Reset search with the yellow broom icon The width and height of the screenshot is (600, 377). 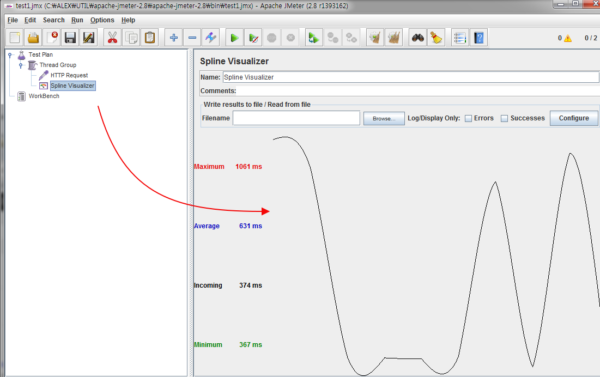click(x=436, y=38)
